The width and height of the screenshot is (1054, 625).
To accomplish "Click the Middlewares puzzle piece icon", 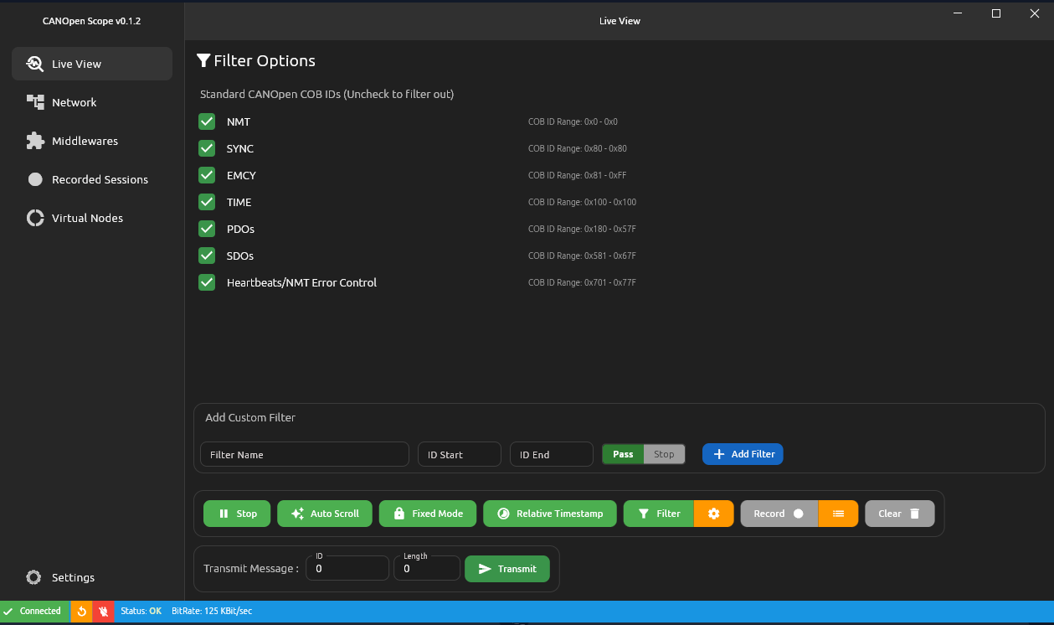I will 35,141.
